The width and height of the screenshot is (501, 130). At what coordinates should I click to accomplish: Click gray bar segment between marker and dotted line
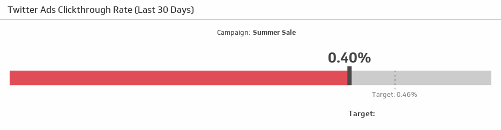(373, 78)
